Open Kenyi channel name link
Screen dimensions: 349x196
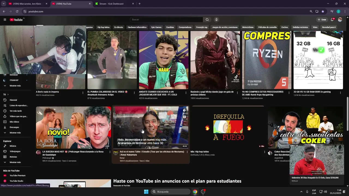122,158
